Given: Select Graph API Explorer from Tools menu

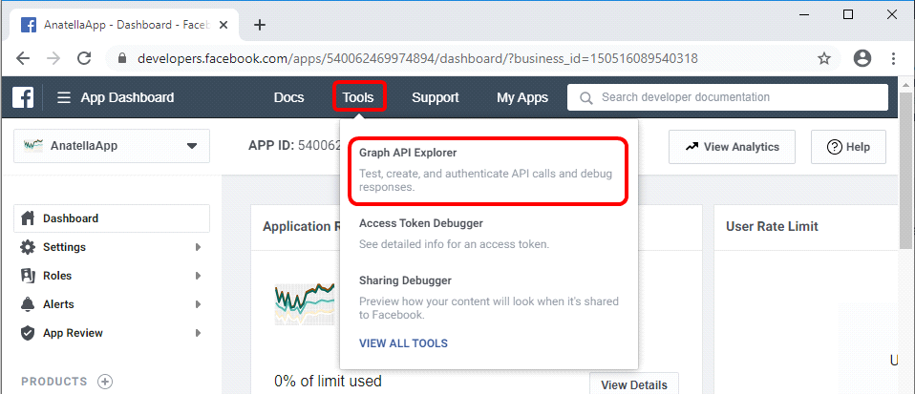Looking at the screenshot, I should pyautogui.click(x=488, y=171).
